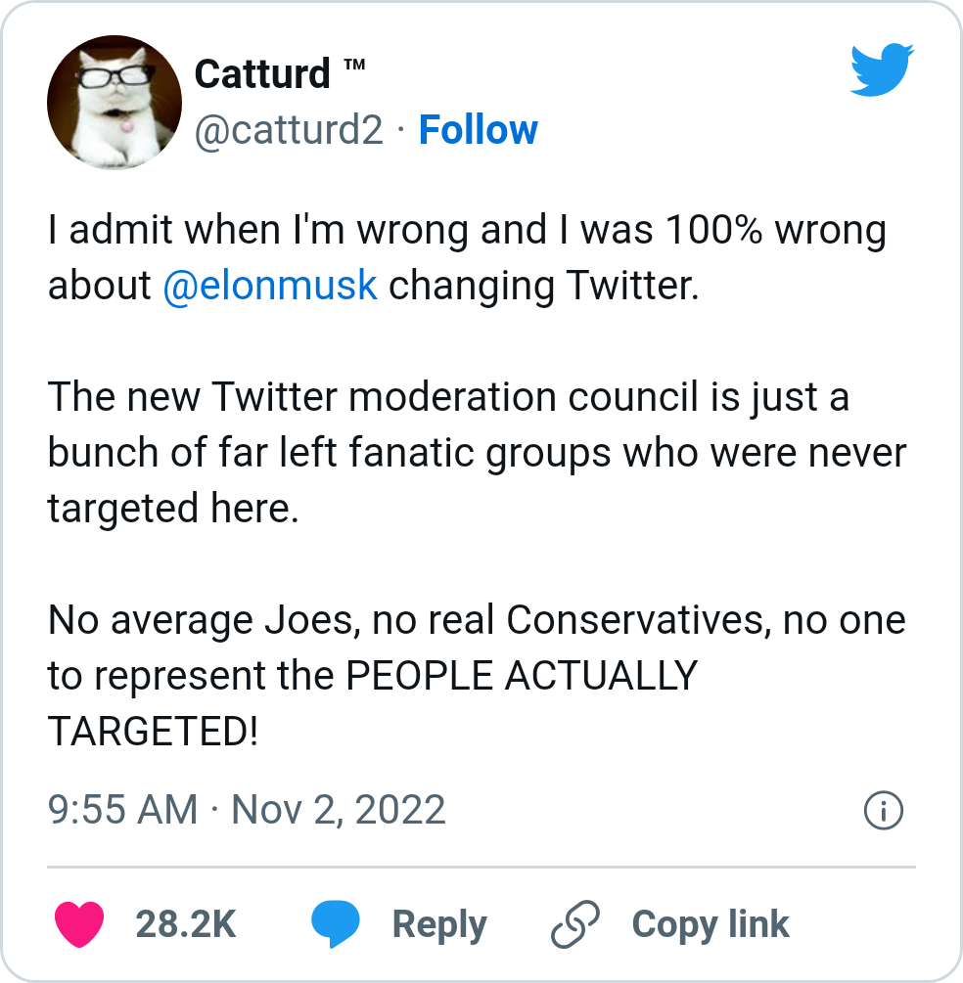
Task: Follow the @catturd2 account
Action: click(x=478, y=130)
